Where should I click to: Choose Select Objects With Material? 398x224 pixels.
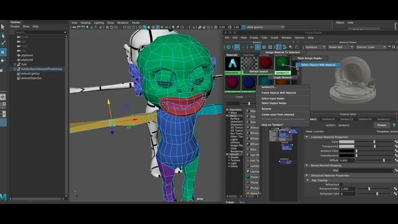(x=318, y=65)
